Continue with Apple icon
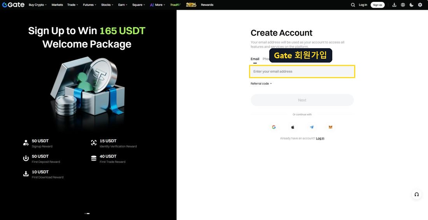 tap(293, 127)
